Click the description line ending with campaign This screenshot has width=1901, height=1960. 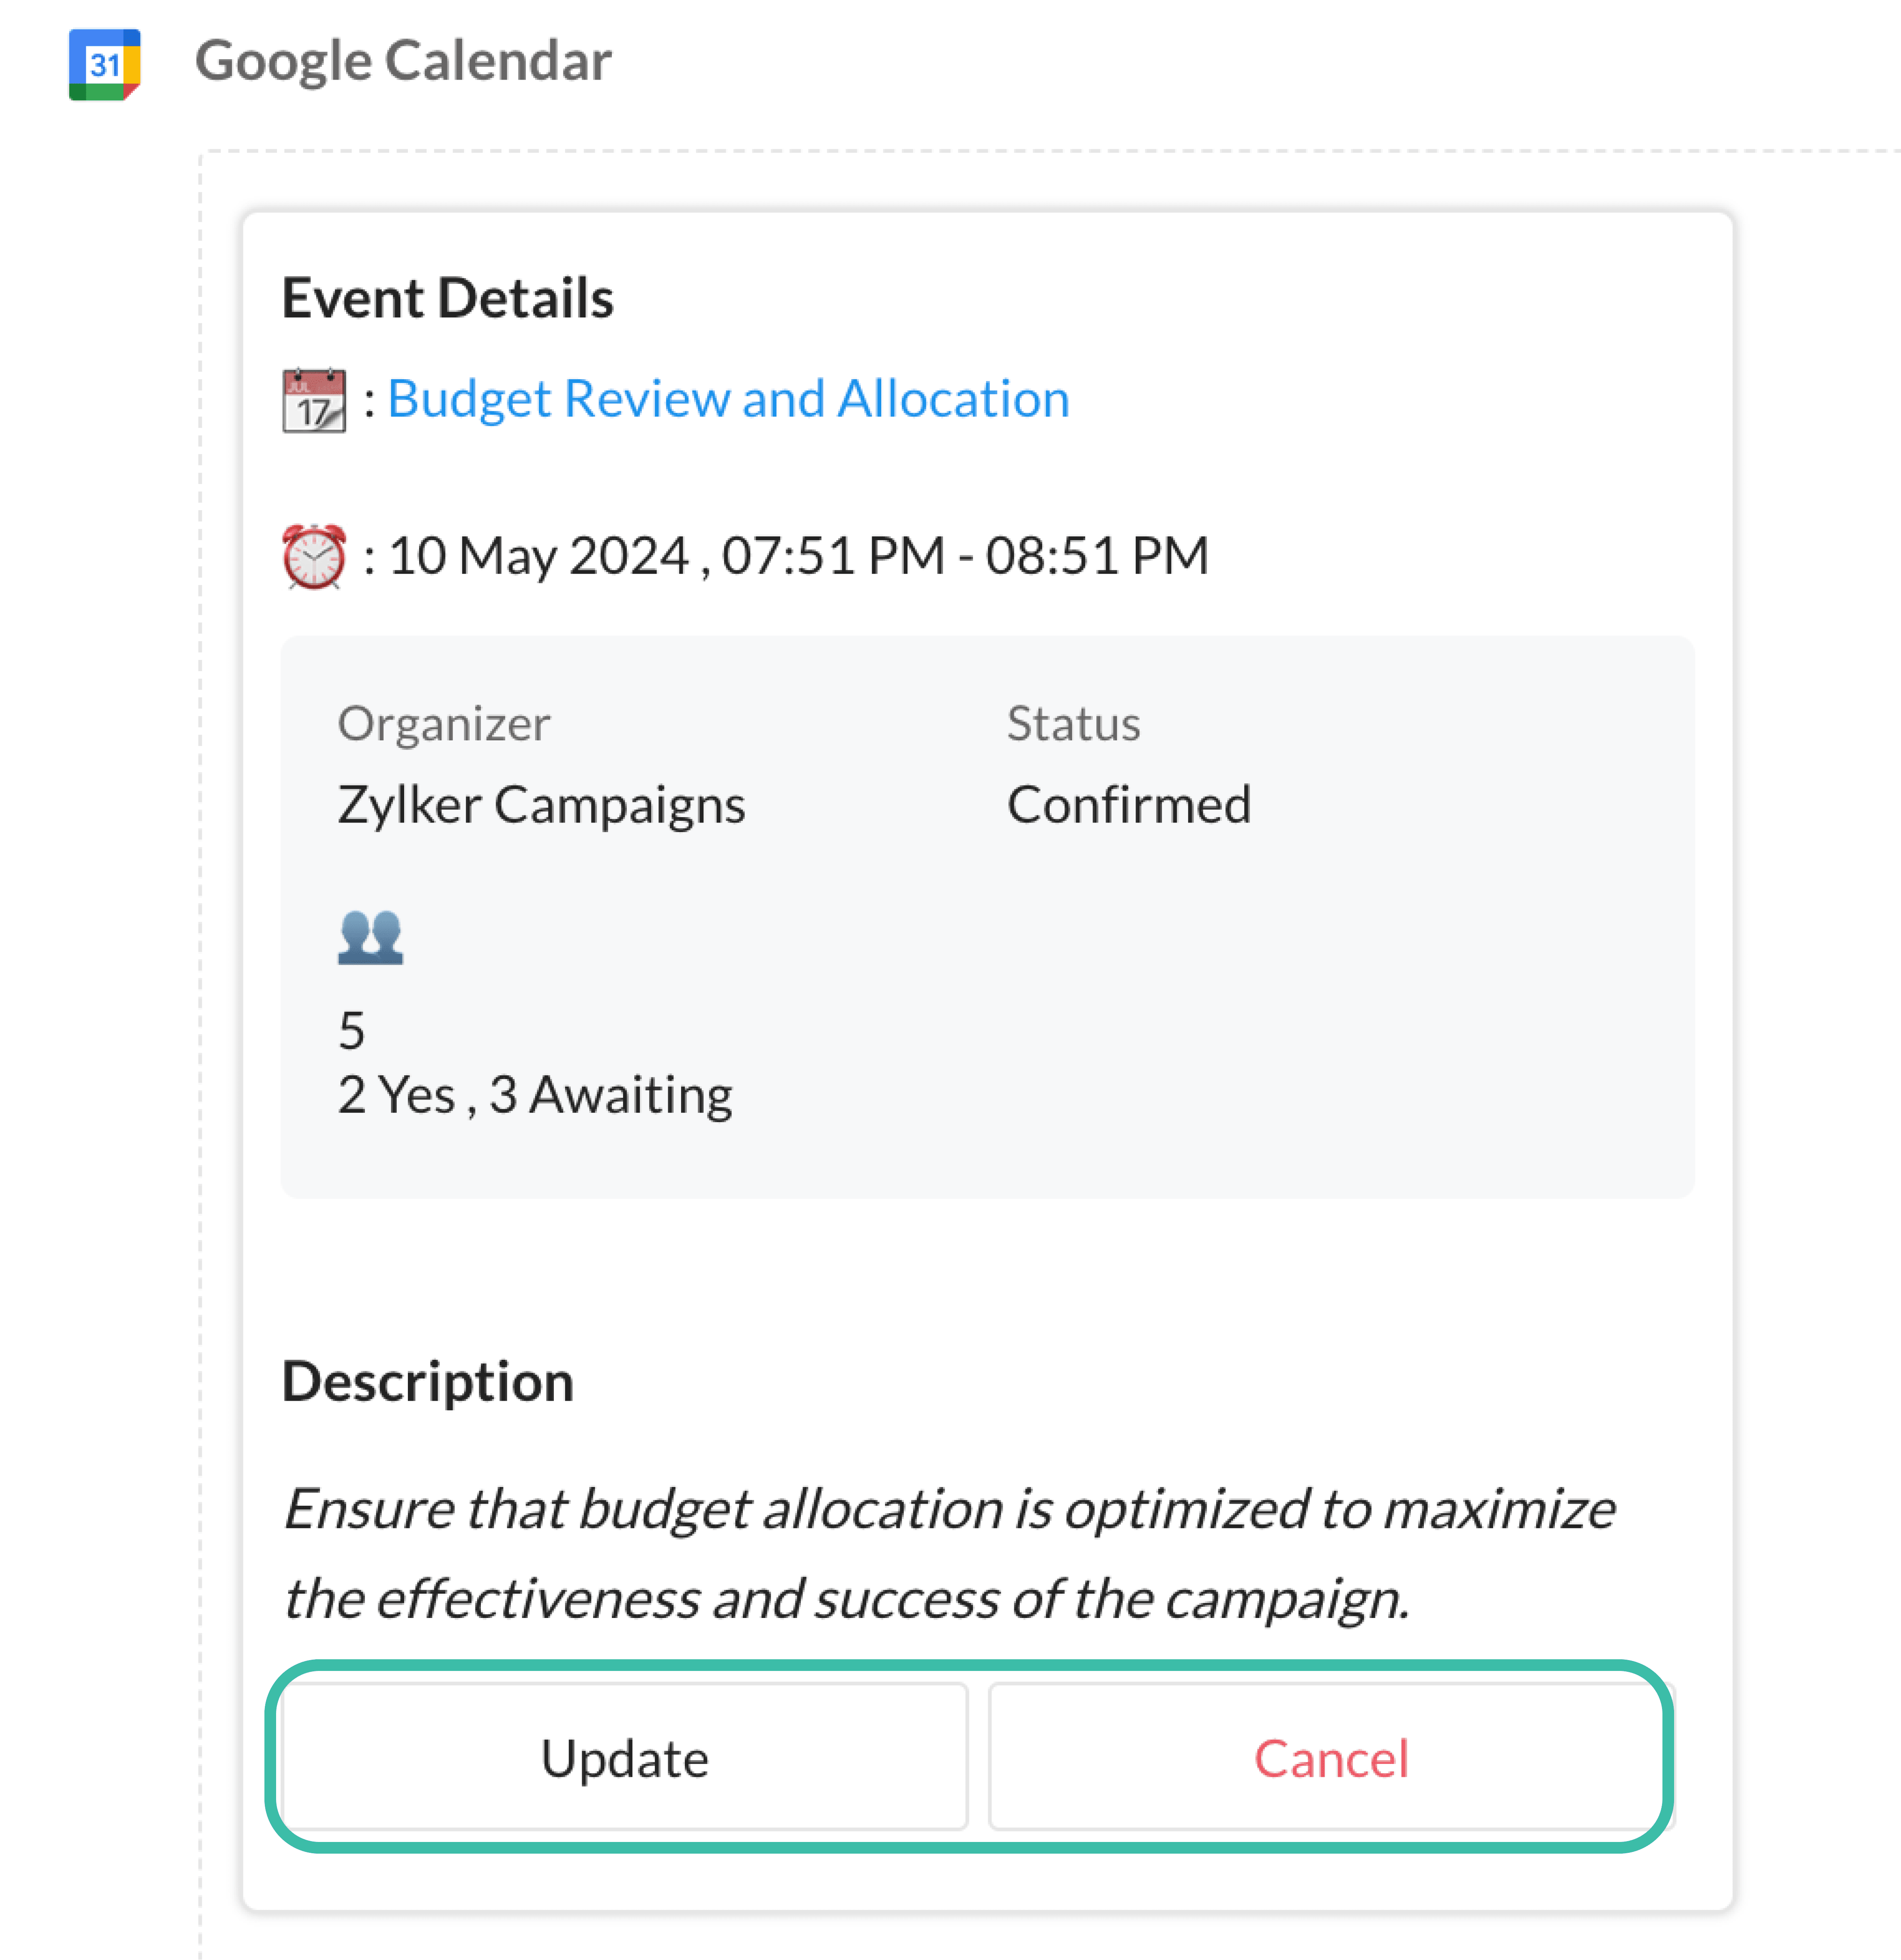point(846,1598)
